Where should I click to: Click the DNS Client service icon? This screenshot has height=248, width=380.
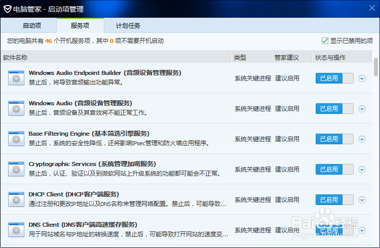pos(16,230)
